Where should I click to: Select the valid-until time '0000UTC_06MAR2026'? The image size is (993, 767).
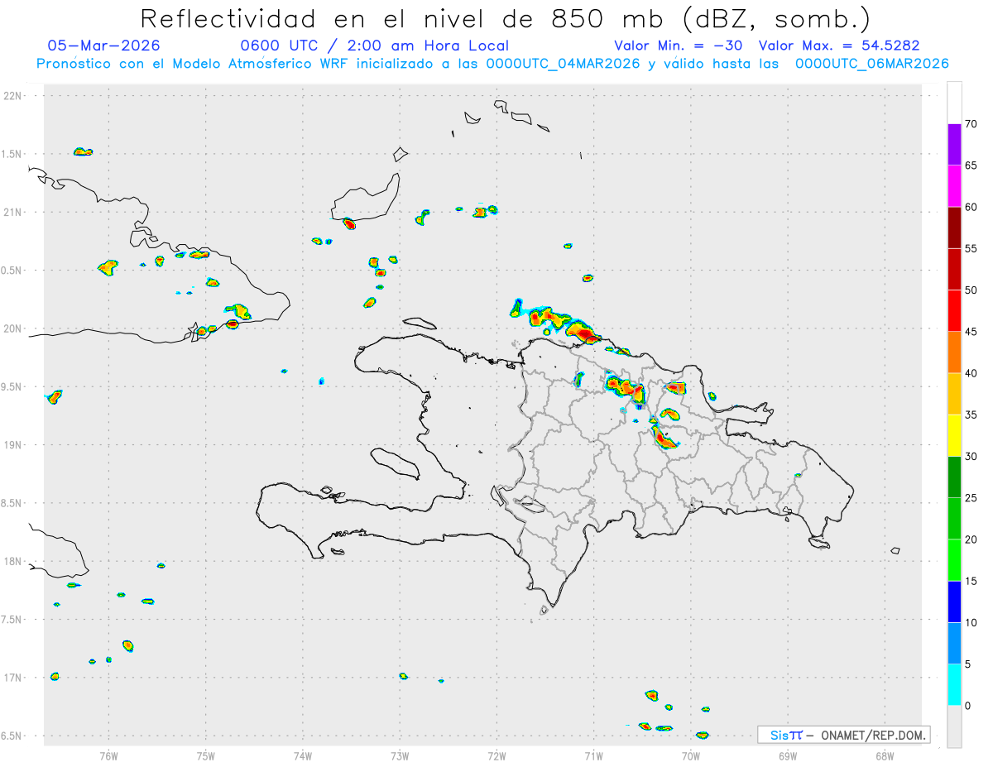[871, 64]
